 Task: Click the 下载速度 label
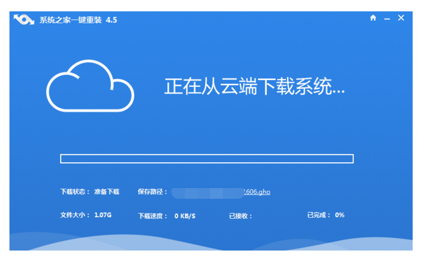[152, 216]
